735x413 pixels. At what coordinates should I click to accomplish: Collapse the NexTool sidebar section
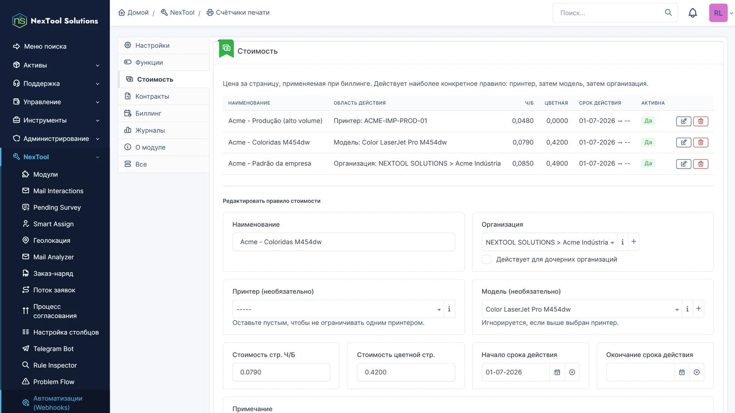pos(55,157)
